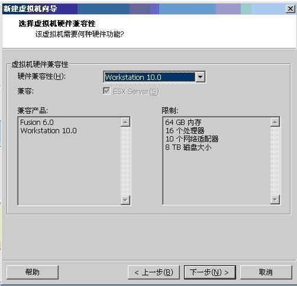Click down arrow of 限制 list scrollbar
This screenshot has width=297, height=286.
275,200
